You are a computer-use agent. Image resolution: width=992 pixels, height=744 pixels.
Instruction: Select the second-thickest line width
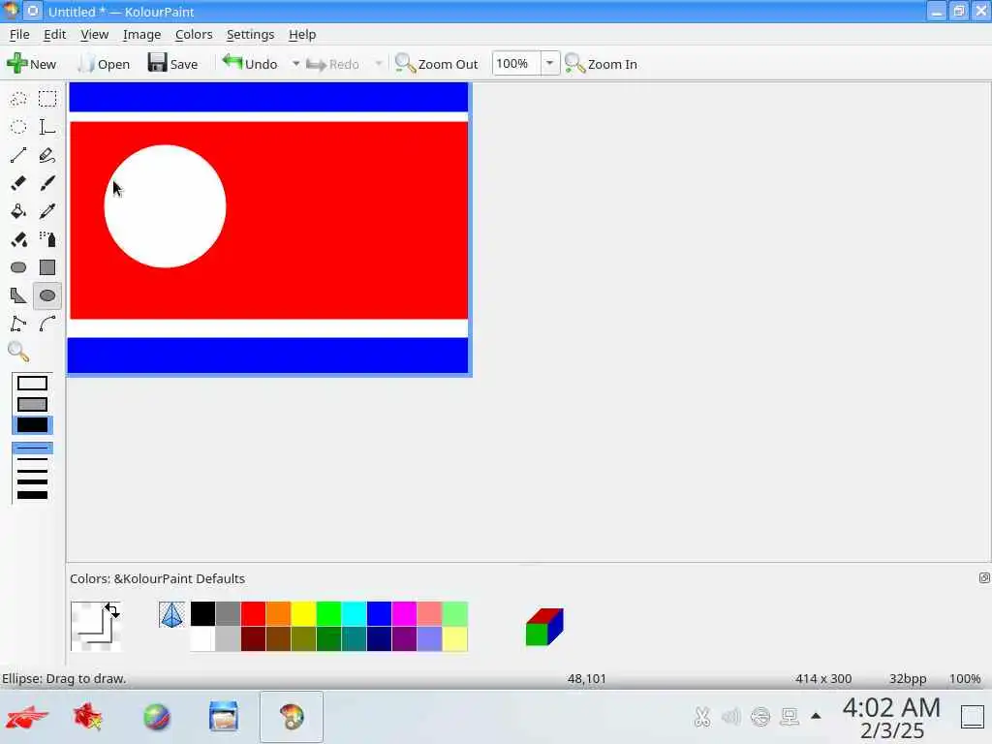tap(32, 482)
